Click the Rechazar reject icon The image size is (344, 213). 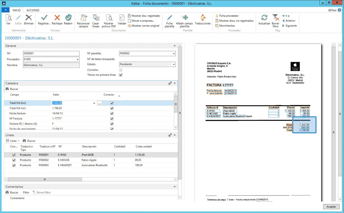click(x=57, y=17)
